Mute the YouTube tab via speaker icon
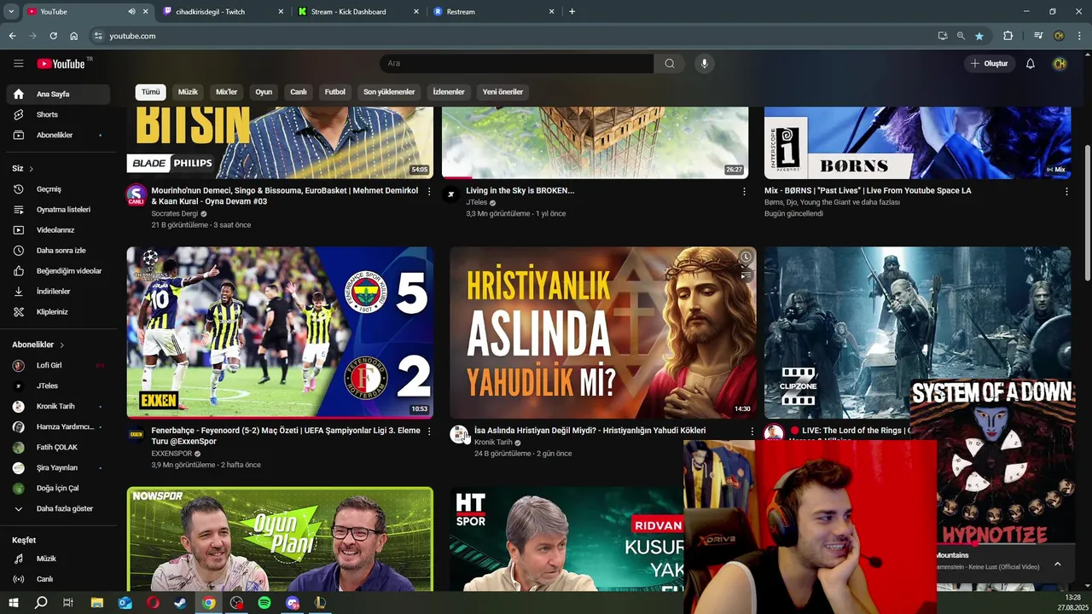1092x614 pixels. (x=131, y=12)
